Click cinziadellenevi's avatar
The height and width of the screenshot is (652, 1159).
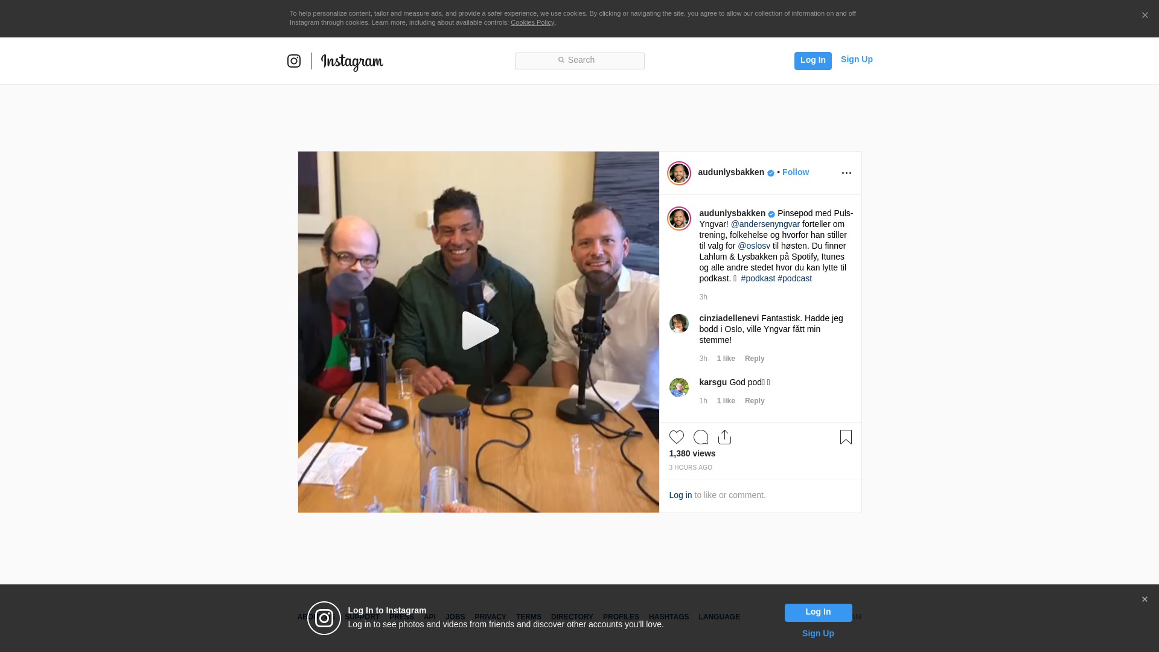point(678,324)
